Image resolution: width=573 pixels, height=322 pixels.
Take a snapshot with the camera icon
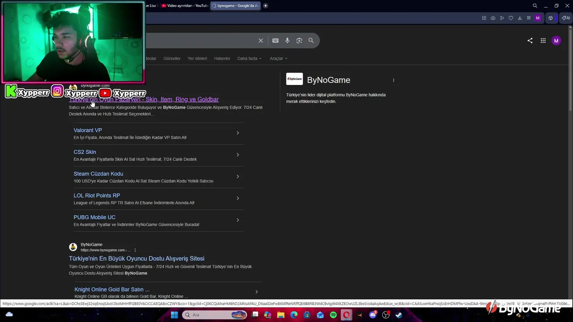point(493,18)
